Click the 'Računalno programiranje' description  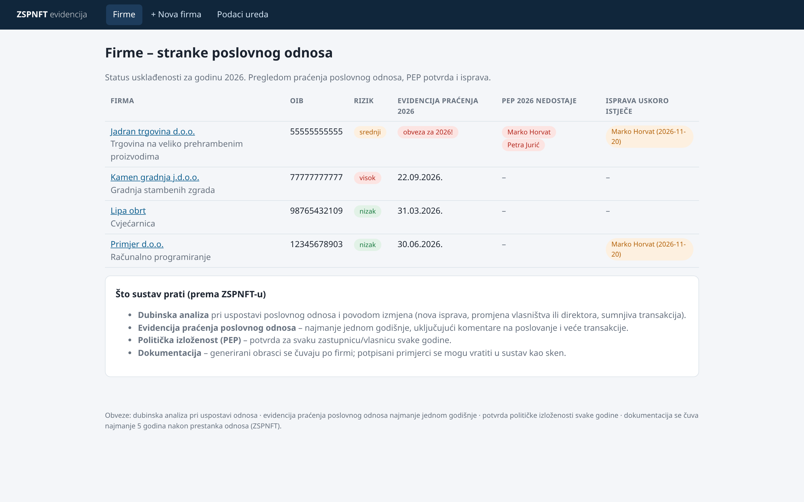[x=161, y=257]
